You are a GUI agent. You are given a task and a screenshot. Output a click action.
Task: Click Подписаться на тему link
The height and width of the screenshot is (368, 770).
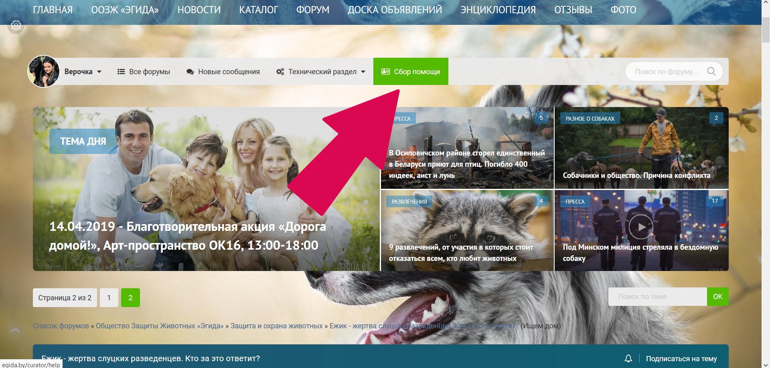point(681,359)
